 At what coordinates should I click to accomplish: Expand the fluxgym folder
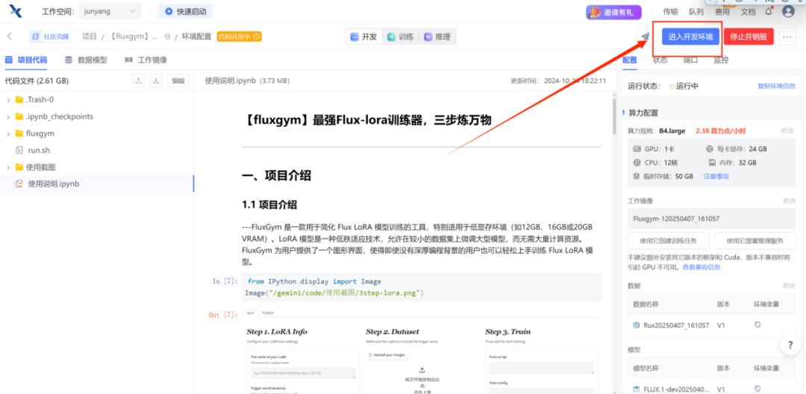pyautogui.click(x=8, y=134)
